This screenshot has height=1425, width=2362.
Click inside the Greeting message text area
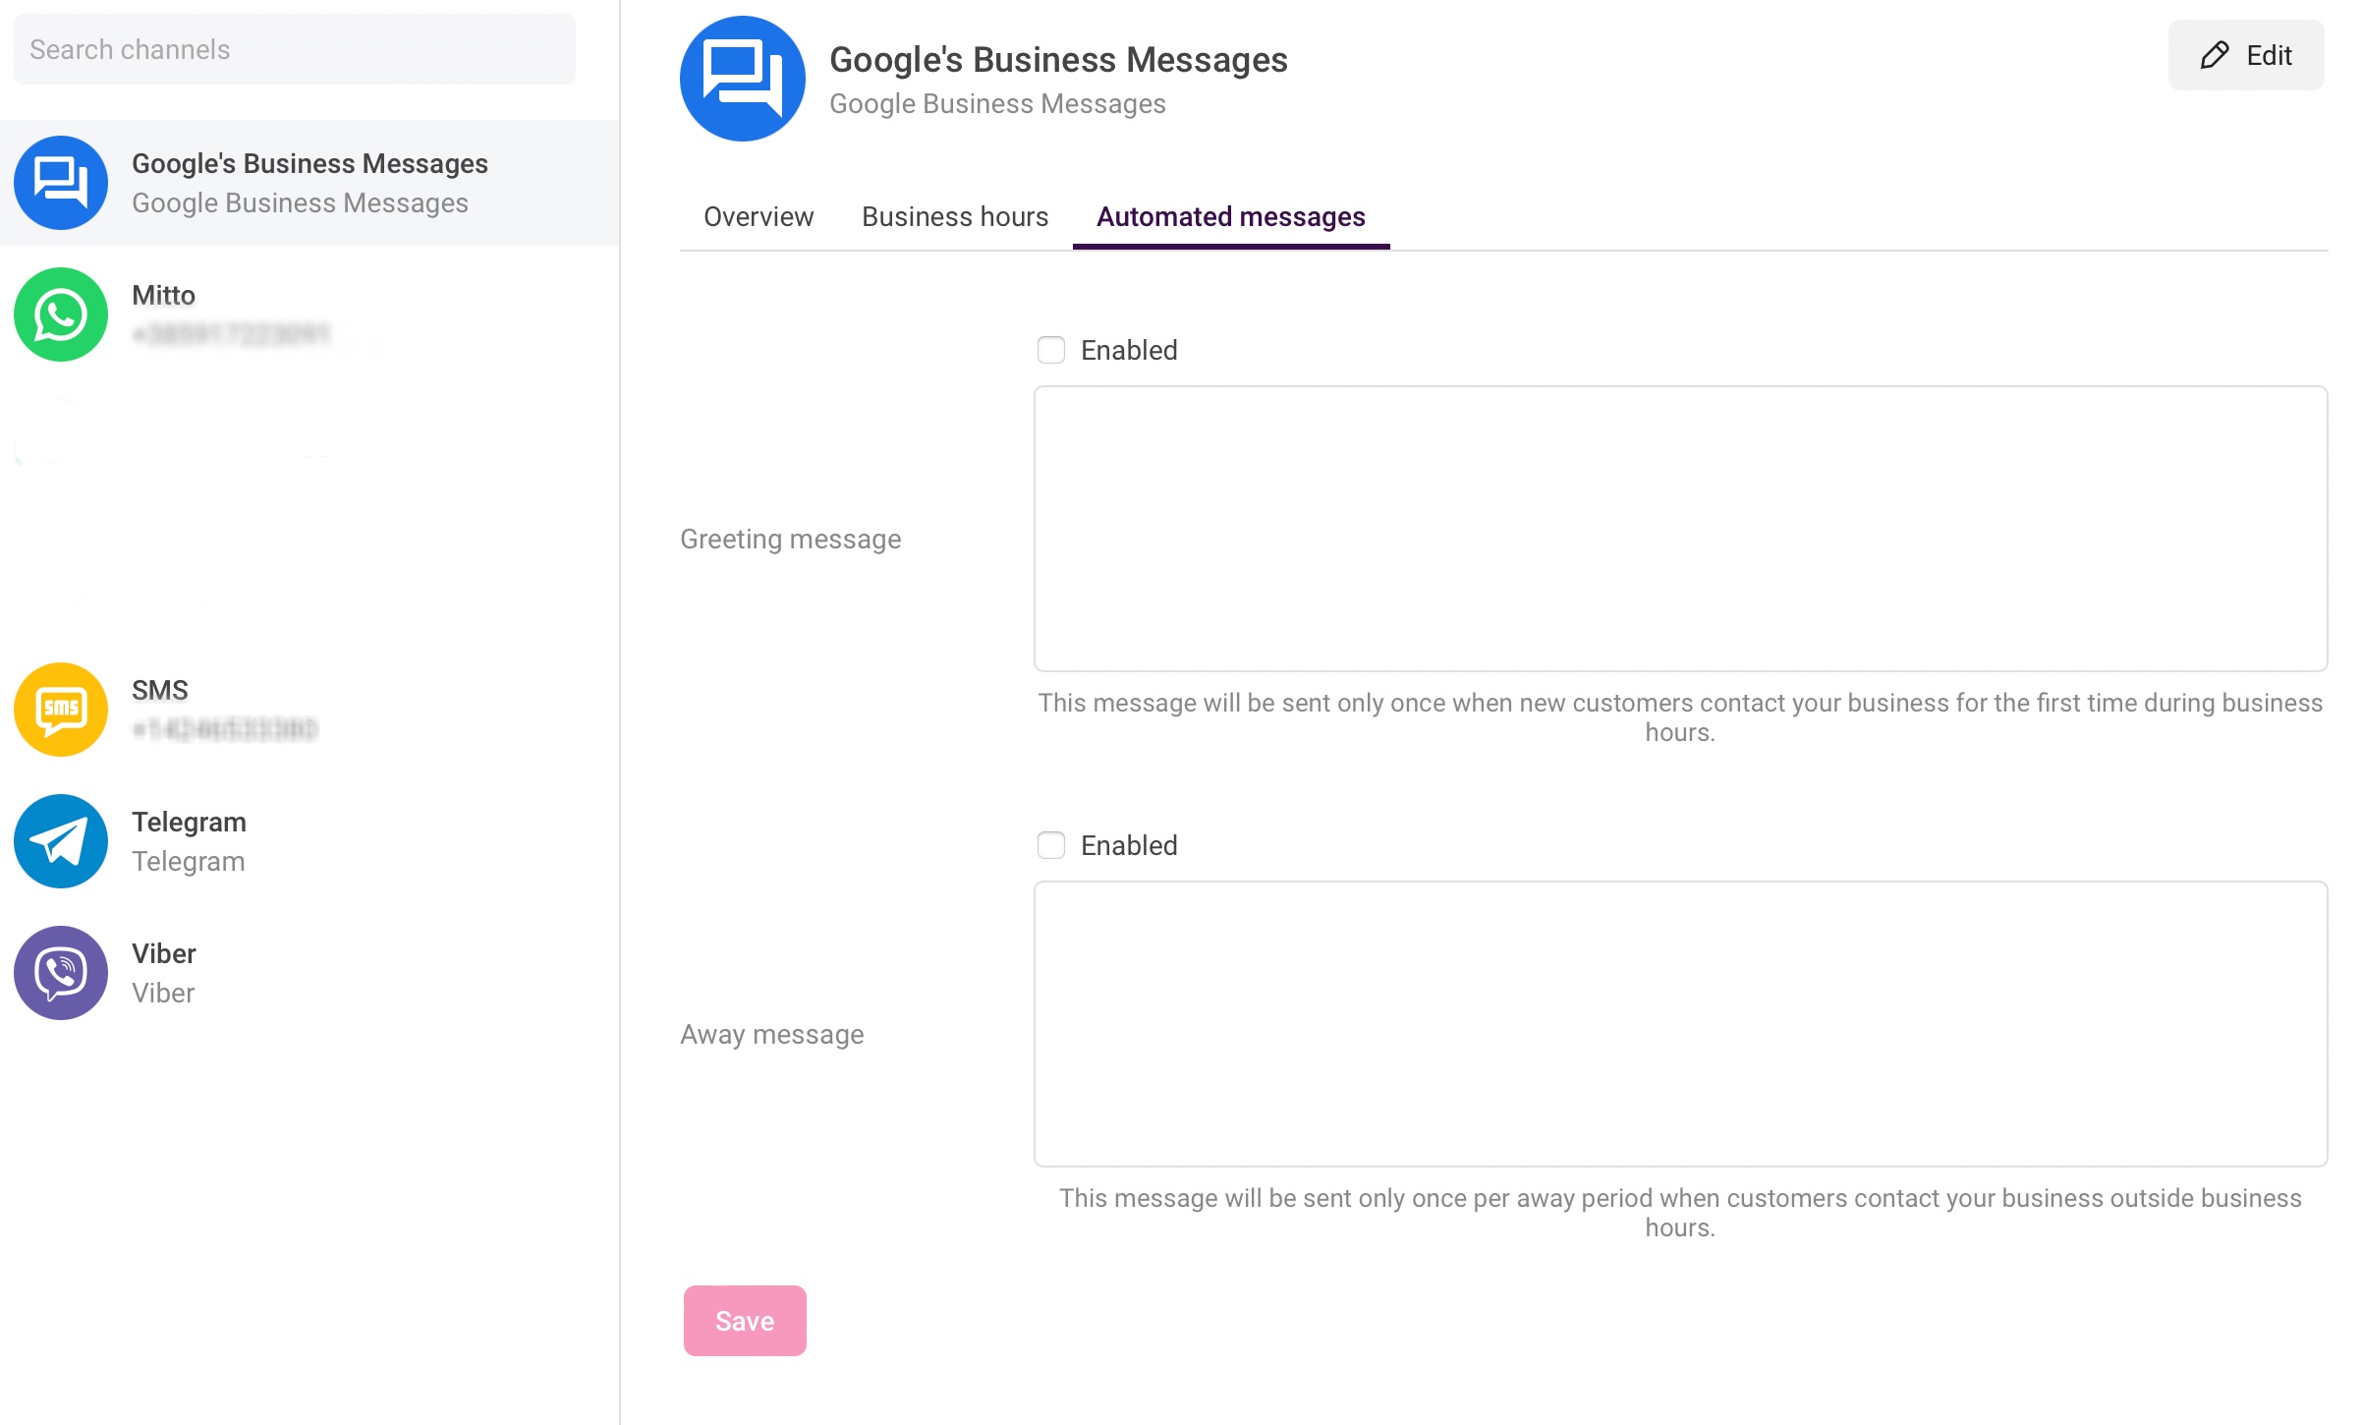pyautogui.click(x=1680, y=529)
